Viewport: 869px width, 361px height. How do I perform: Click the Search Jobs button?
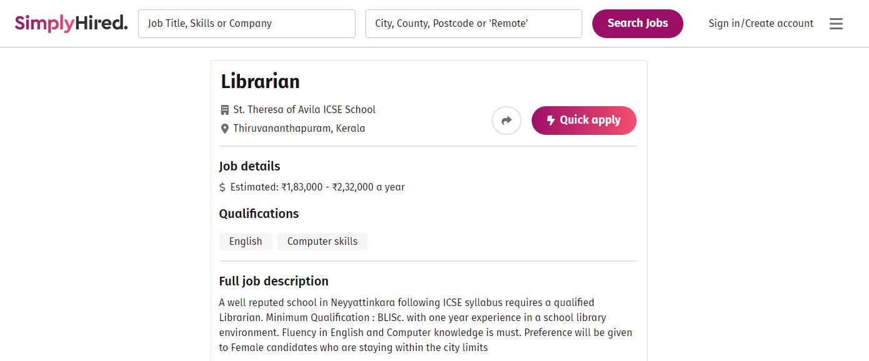coord(638,24)
